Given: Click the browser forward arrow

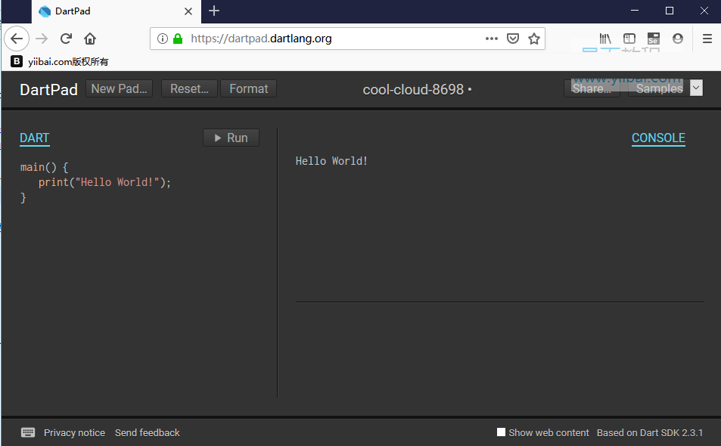Looking at the screenshot, I should pyautogui.click(x=42, y=39).
